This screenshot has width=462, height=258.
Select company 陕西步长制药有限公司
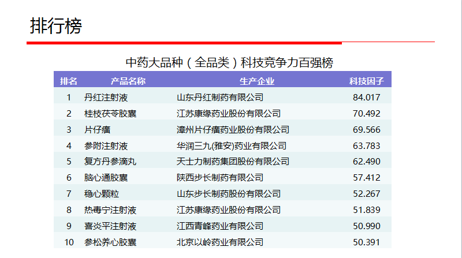220,178
